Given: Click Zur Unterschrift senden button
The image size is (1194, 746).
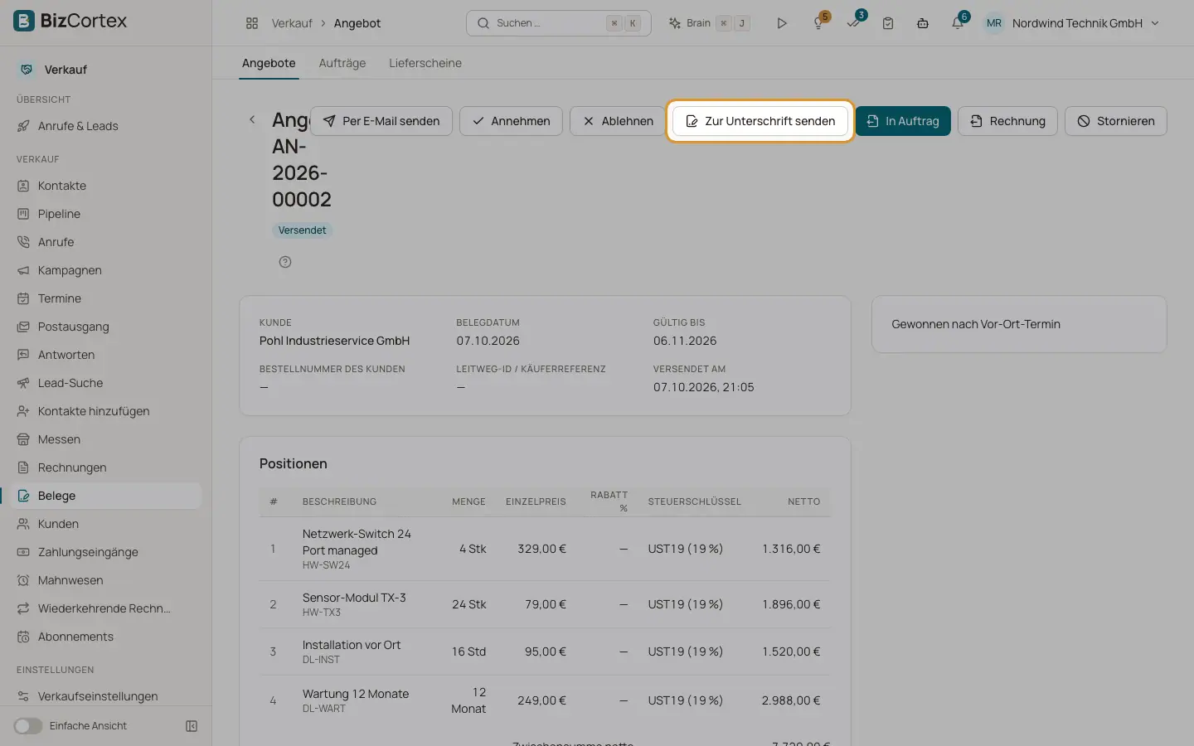Looking at the screenshot, I should (x=760, y=121).
